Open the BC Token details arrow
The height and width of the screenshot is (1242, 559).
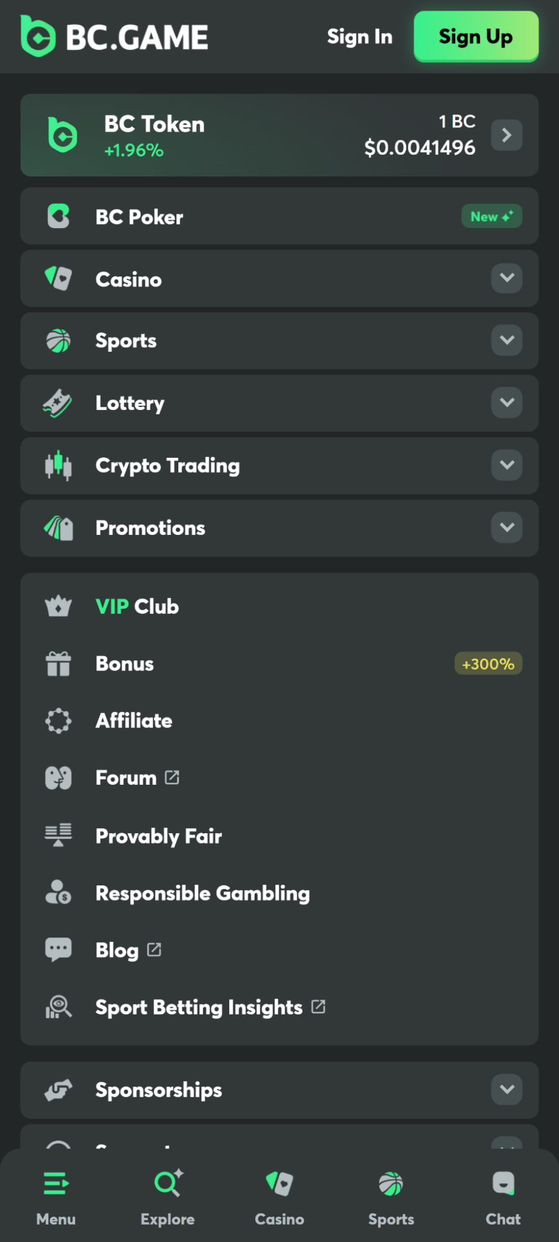coord(507,135)
